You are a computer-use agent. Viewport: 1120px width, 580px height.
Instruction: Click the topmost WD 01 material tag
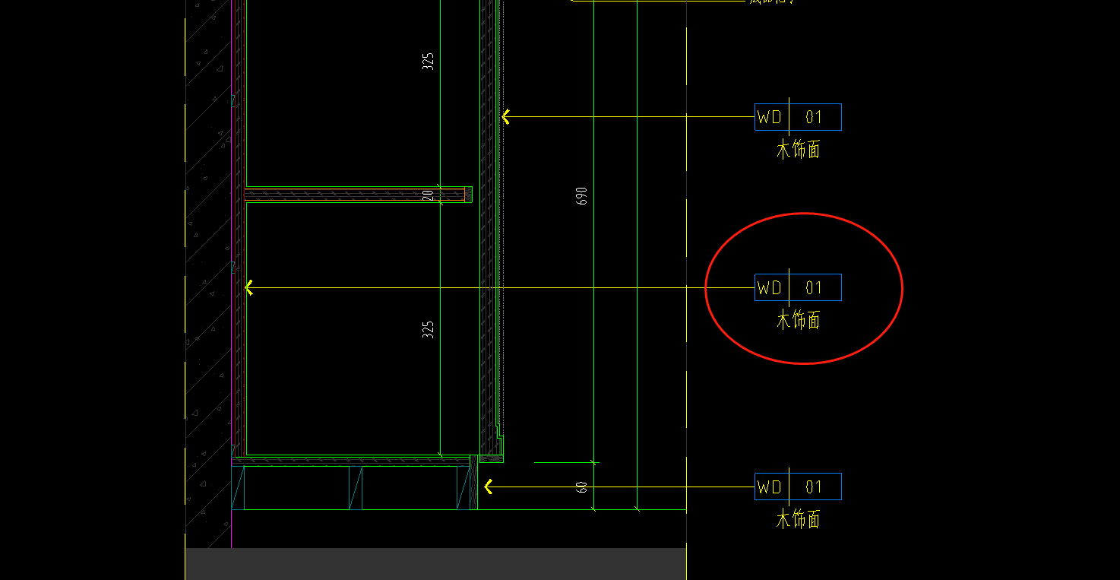798,117
